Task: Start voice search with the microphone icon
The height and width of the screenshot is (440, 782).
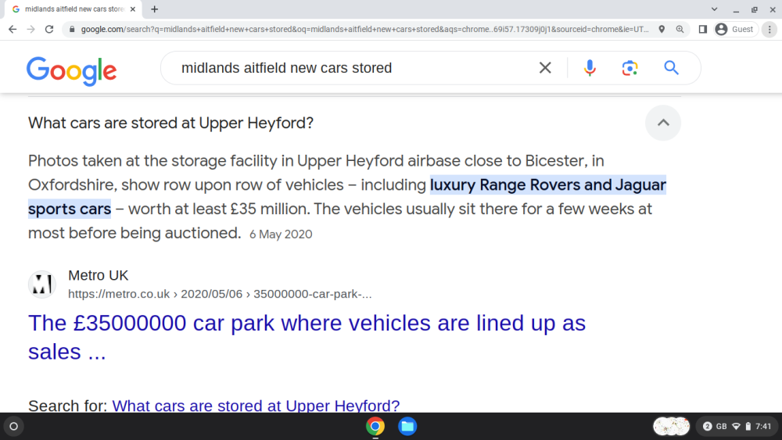Action: pos(590,68)
